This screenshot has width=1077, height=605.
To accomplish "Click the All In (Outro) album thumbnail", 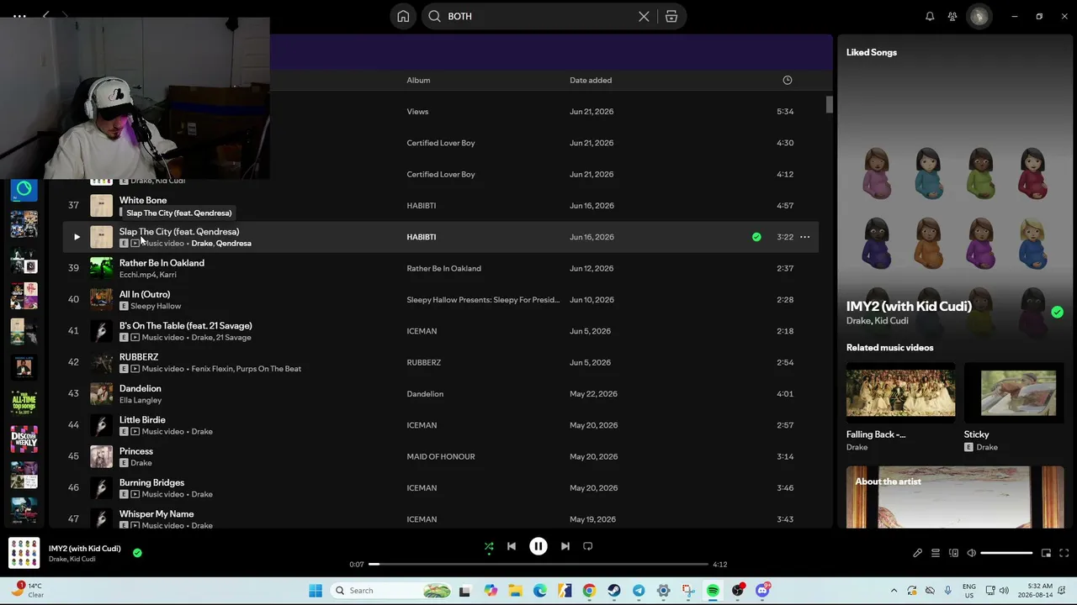I will [x=101, y=300].
